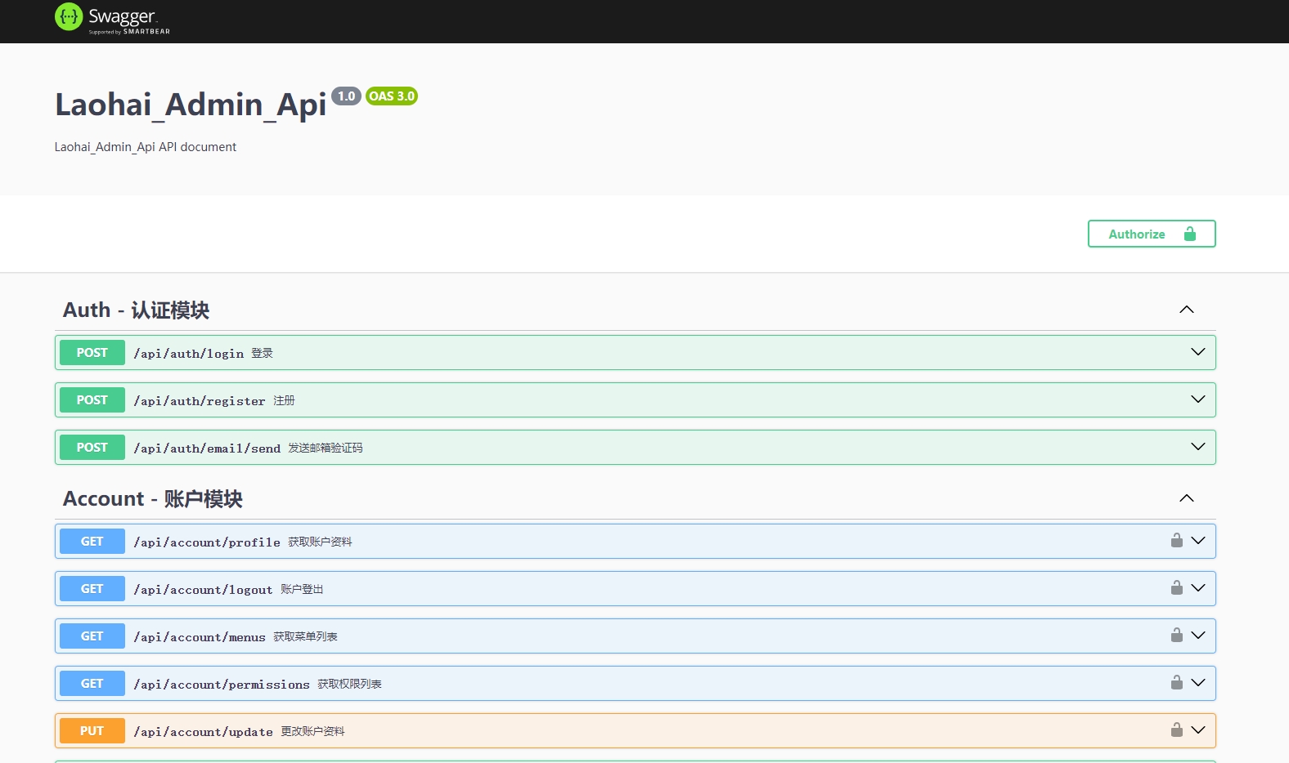Image resolution: width=1289 pixels, height=763 pixels.
Task: Click the lock icon on /api/account/menus
Action: click(x=1176, y=635)
